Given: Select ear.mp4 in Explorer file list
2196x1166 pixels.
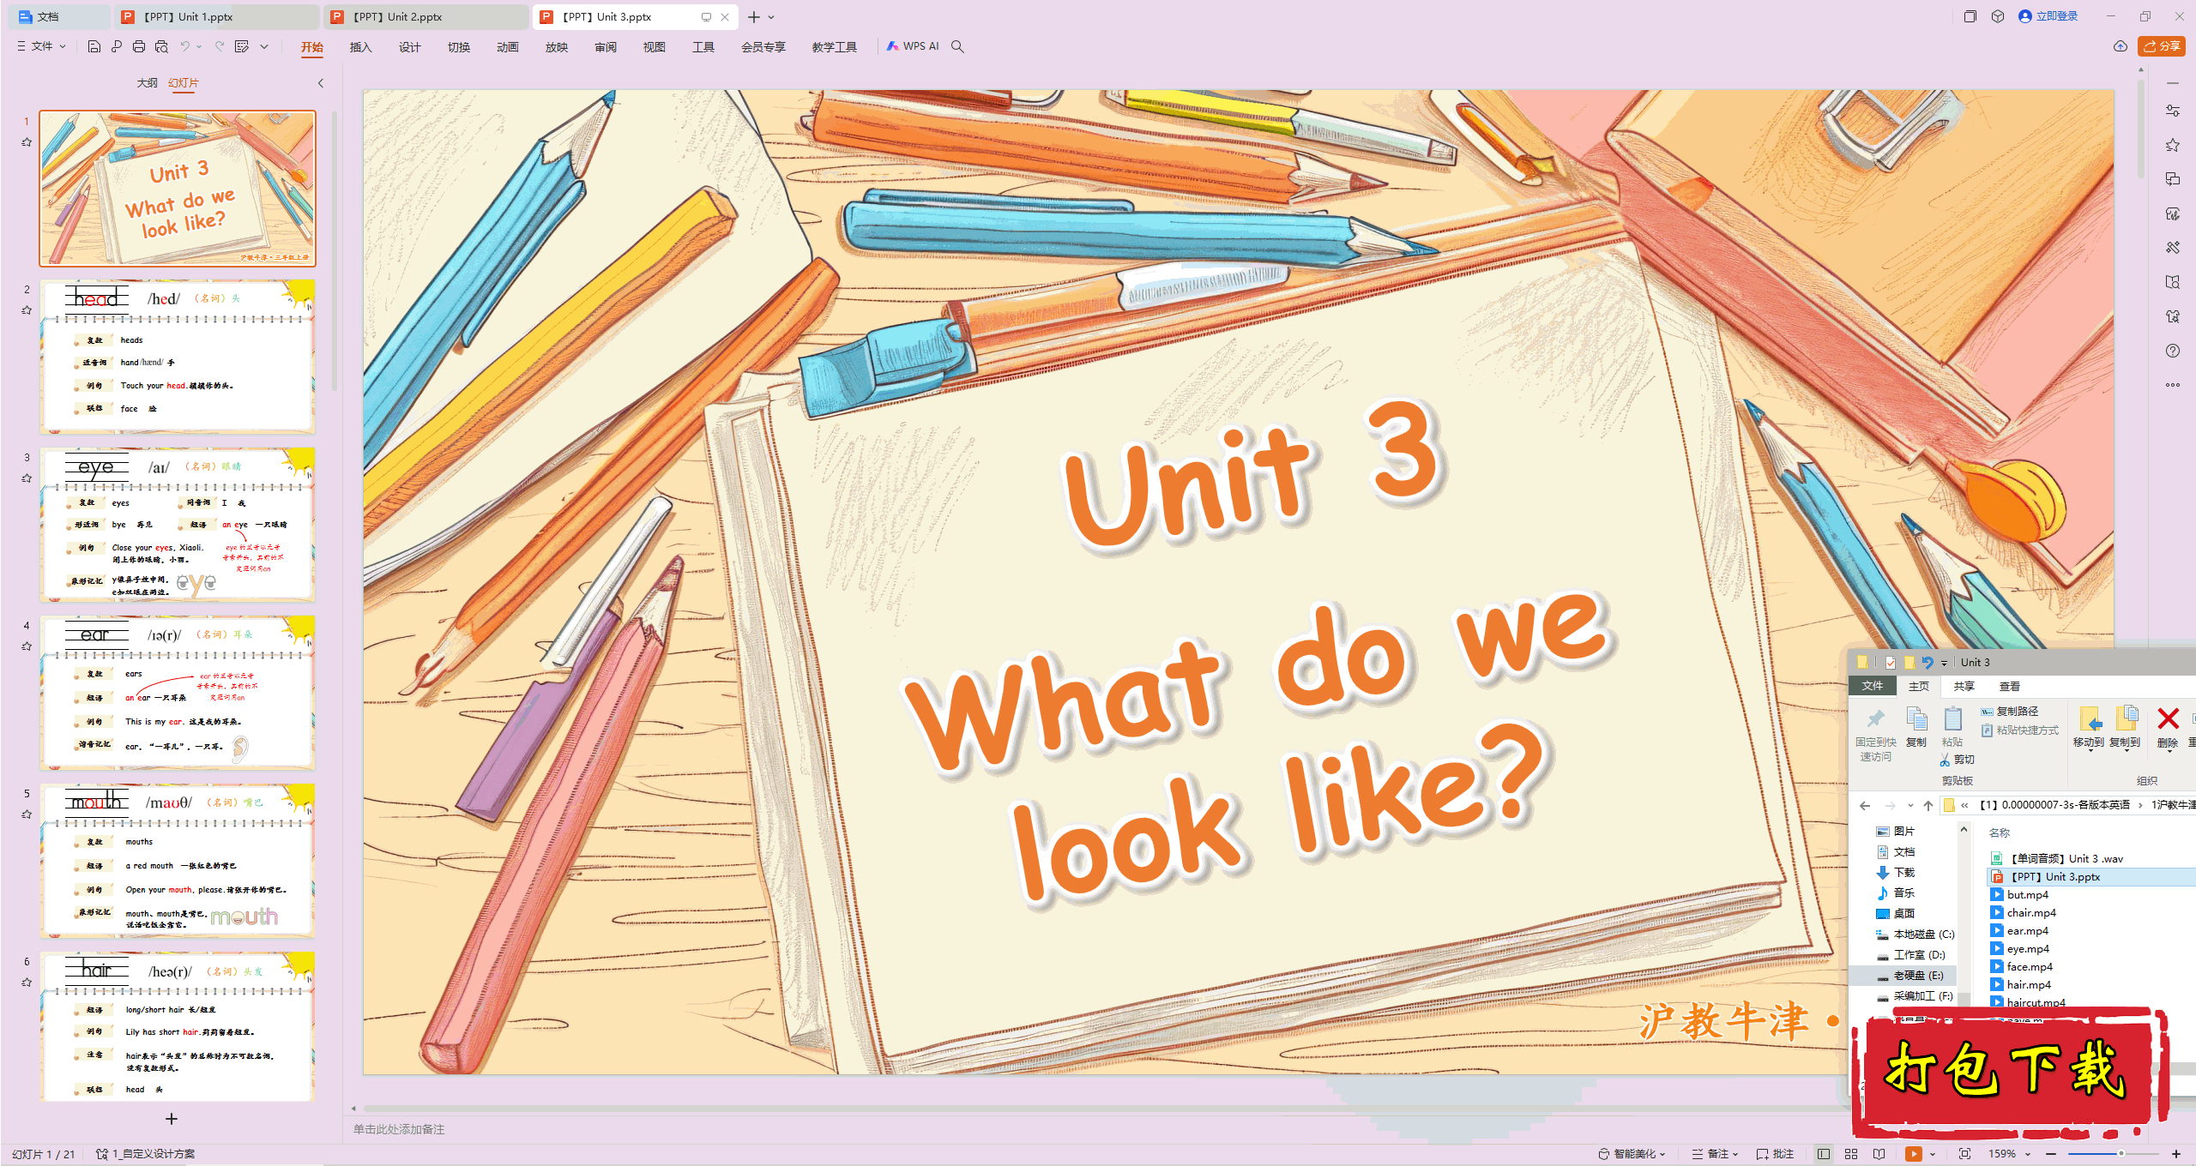Looking at the screenshot, I should tap(2028, 931).
